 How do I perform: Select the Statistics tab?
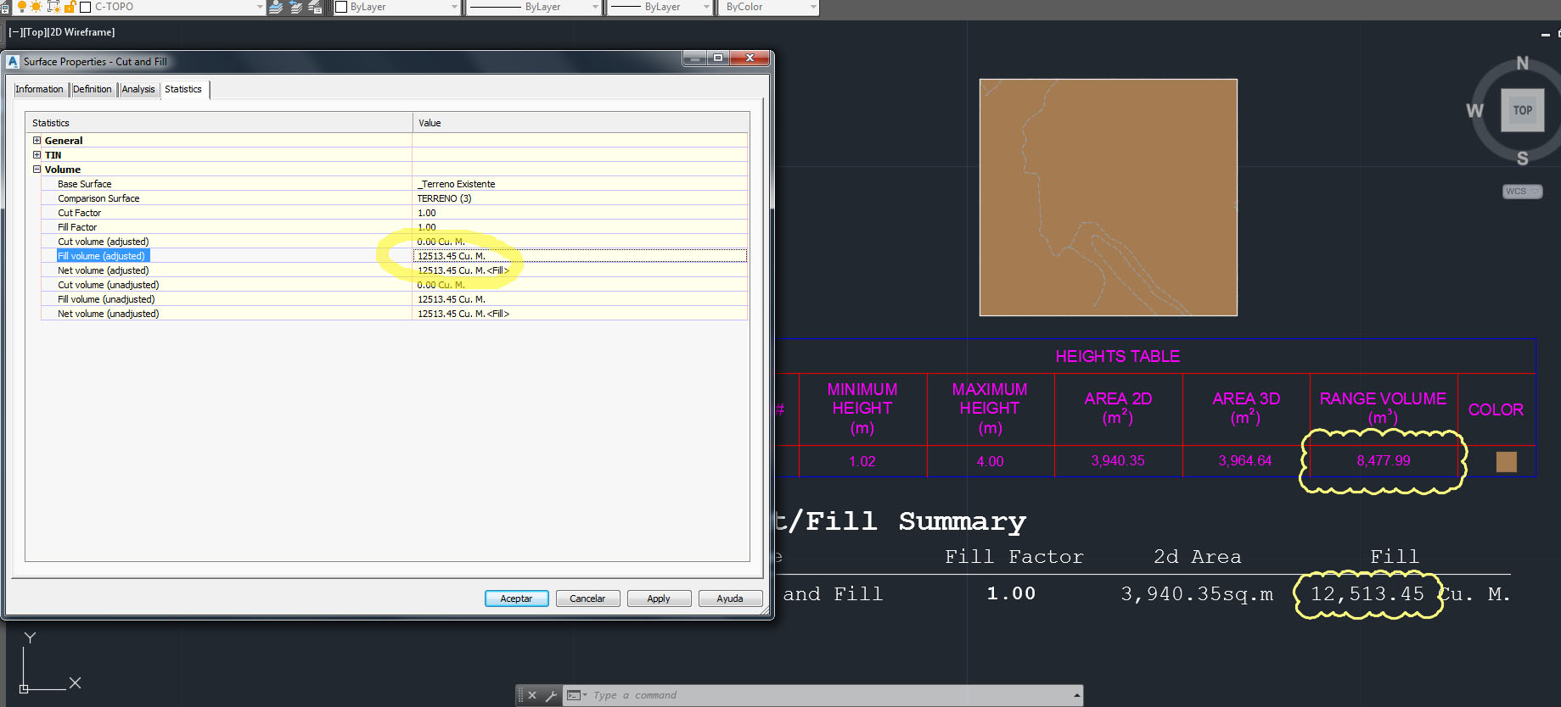pyautogui.click(x=183, y=89)
